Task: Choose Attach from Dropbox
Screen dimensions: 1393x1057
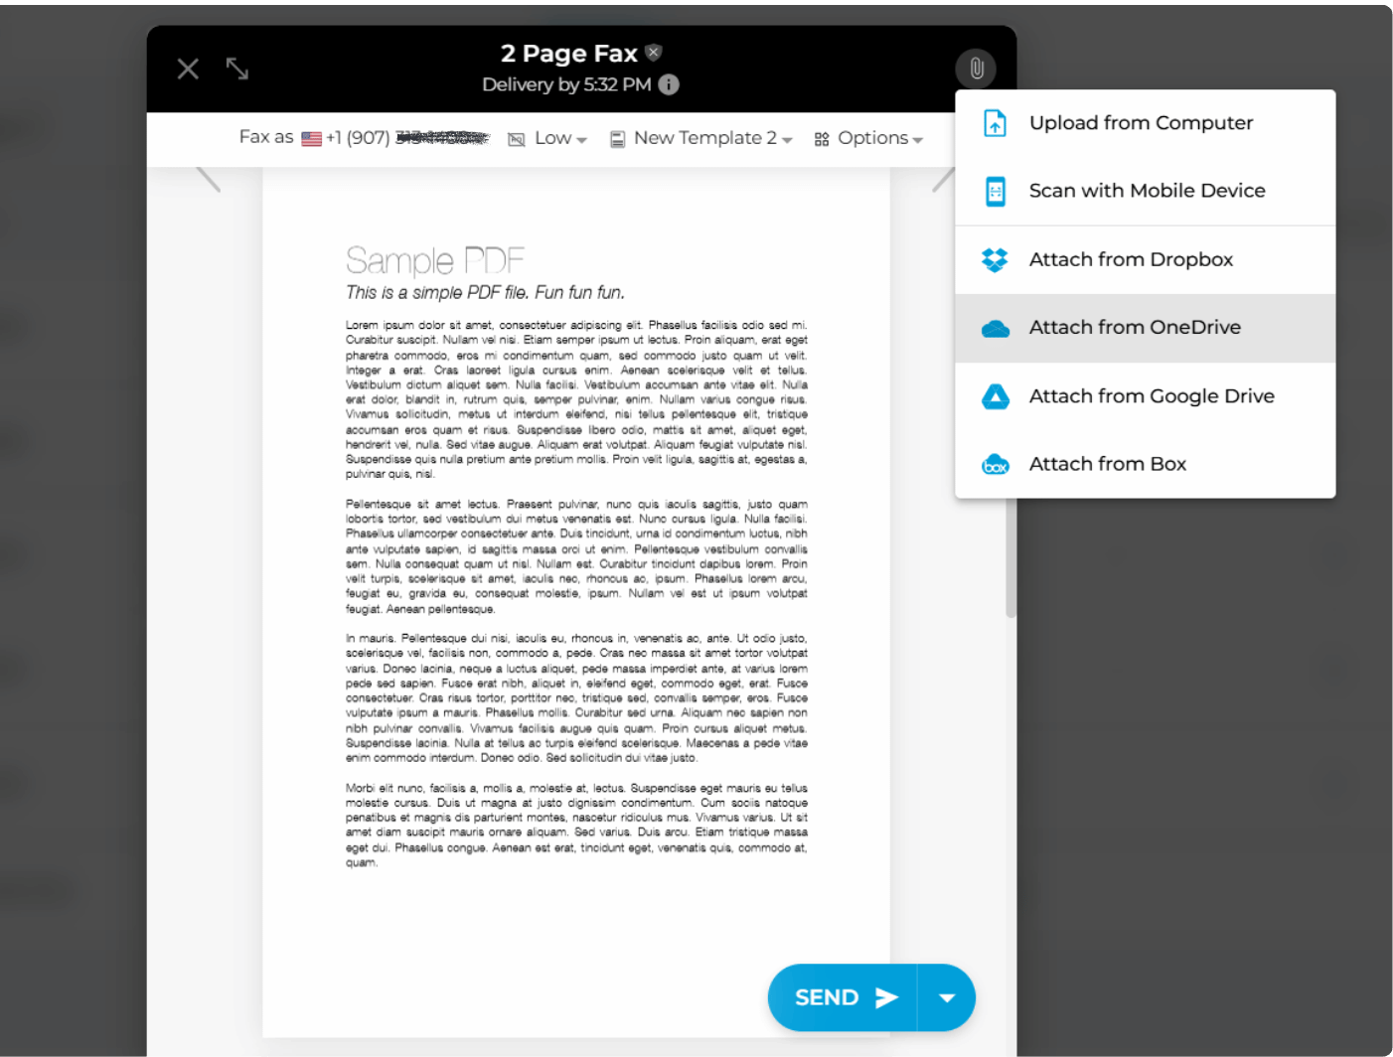Action: click(x=1145, y=260)
